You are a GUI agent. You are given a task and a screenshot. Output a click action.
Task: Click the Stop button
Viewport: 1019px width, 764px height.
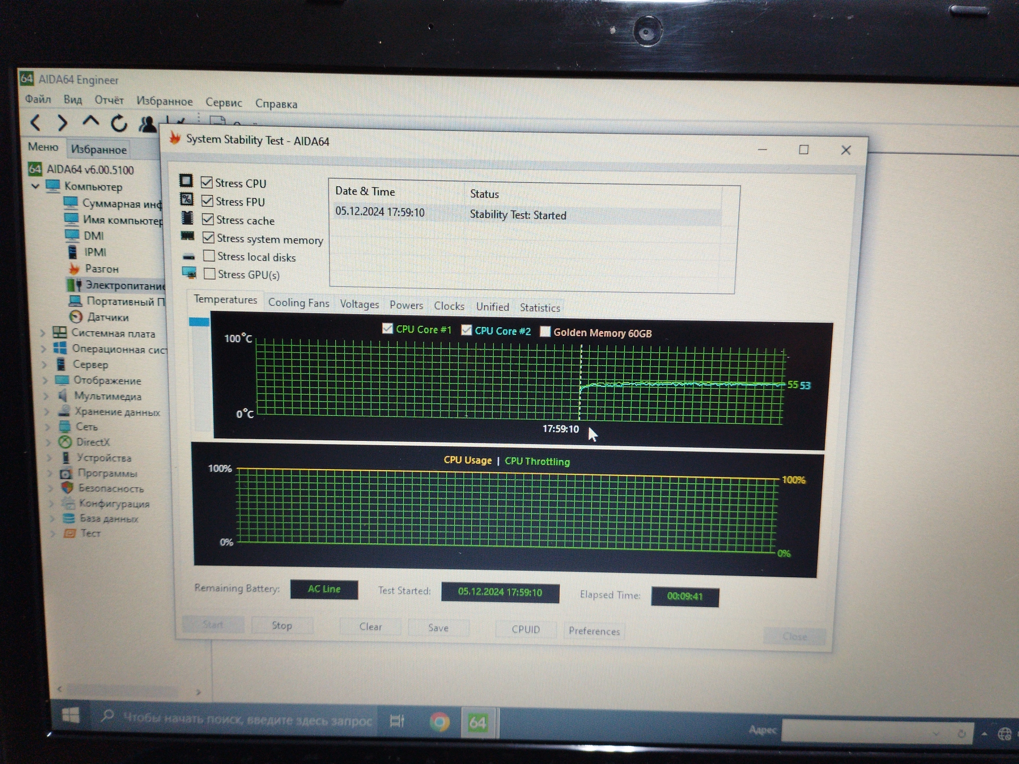(282, 626)
